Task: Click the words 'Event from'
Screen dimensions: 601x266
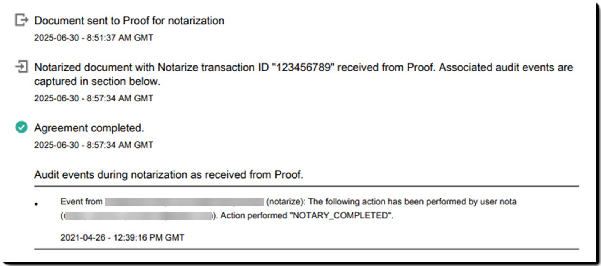Action: (x=82, y=202)
